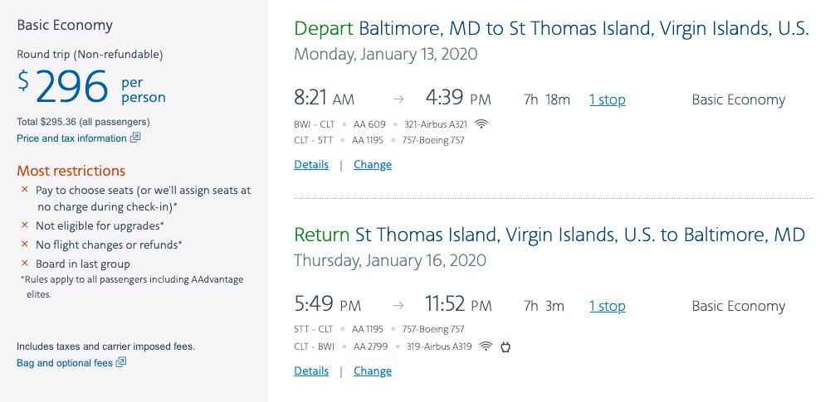Image resolution: width=835 pixels, height=402 pixels.
Task: Click the red X beside Not eligible for upgrades
Action: [25, 225]
